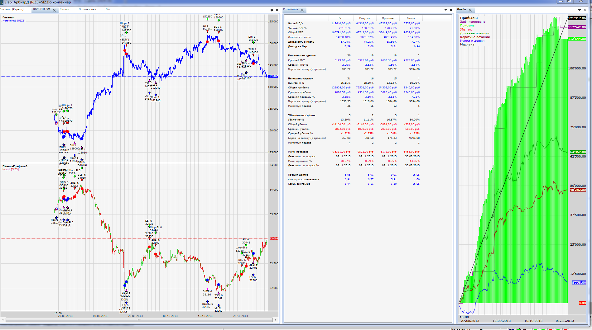Screen dimensions: 592x330
Task: Select the Количество сделок row label
Action: [x=302, y=55]
